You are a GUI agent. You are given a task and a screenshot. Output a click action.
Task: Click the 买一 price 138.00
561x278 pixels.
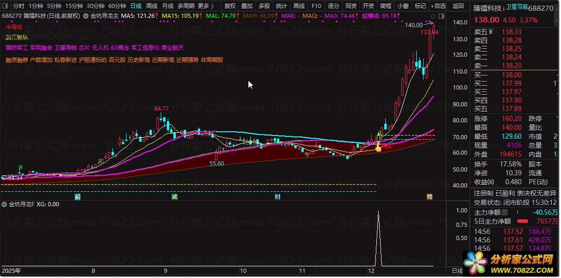[x=512, y=75]
